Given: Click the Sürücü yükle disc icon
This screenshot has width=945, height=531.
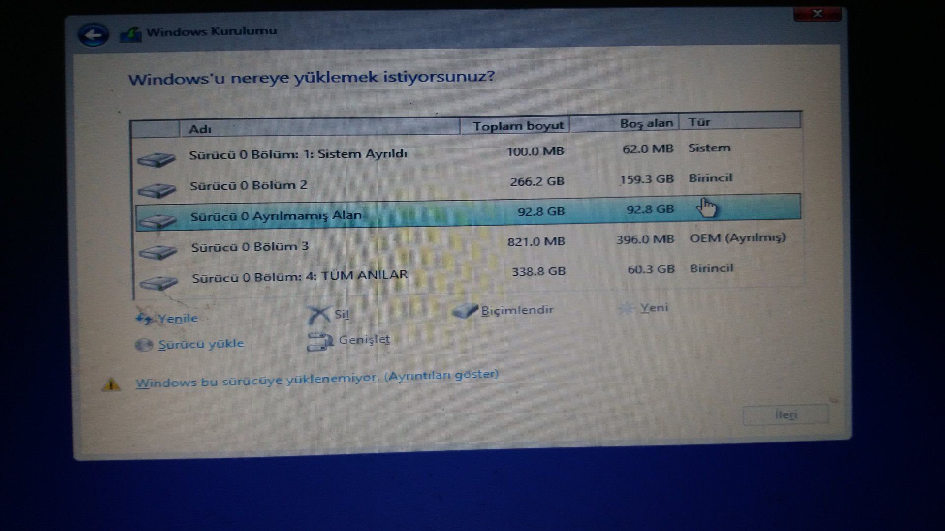Looking at the screenshot, I should pyautogui.click(x=144, y=345).
